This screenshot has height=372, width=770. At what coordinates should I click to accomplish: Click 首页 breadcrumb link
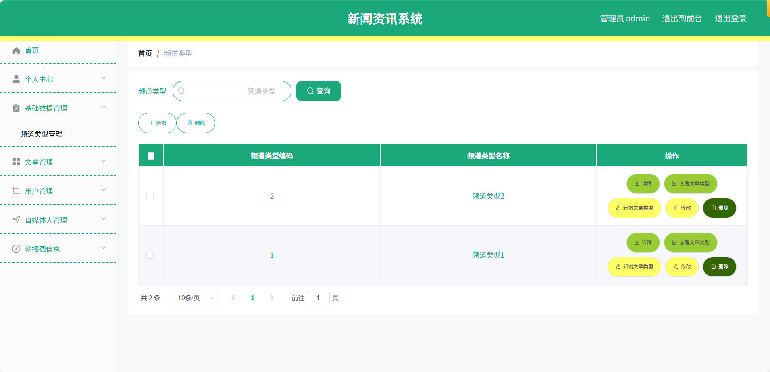pyautogui.click(x=145, y=54)
